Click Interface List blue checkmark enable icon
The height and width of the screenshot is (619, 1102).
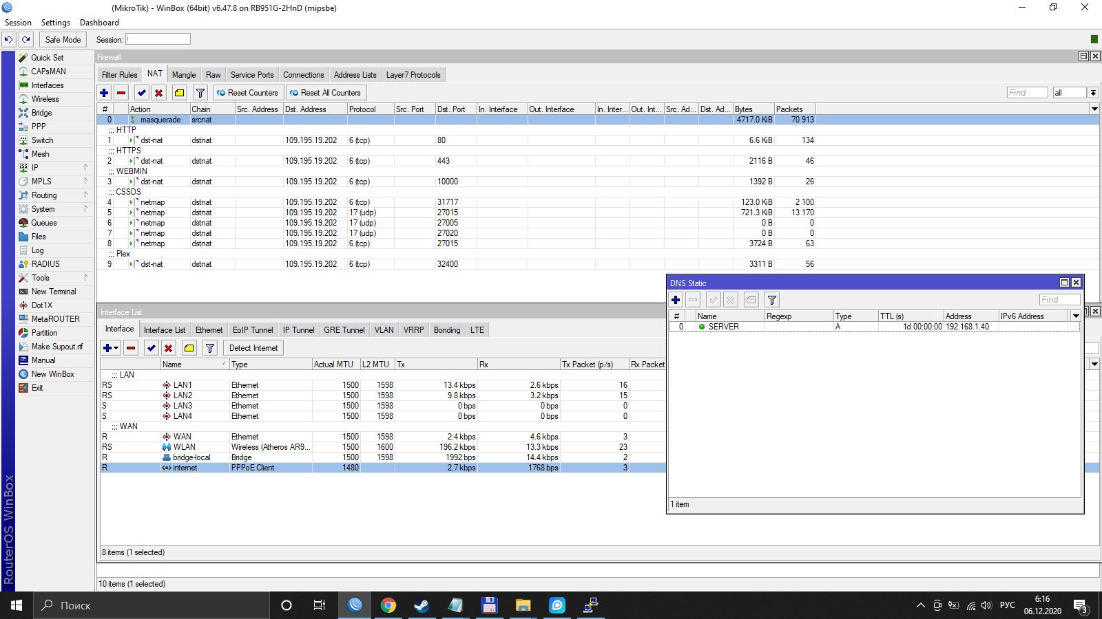(x=152, y=348)
